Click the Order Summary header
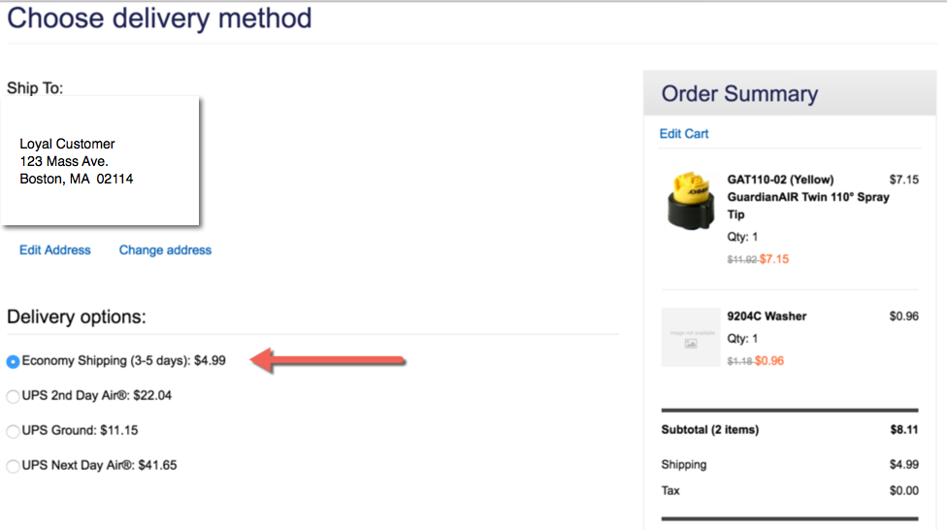947x530 pixels. 739,94
